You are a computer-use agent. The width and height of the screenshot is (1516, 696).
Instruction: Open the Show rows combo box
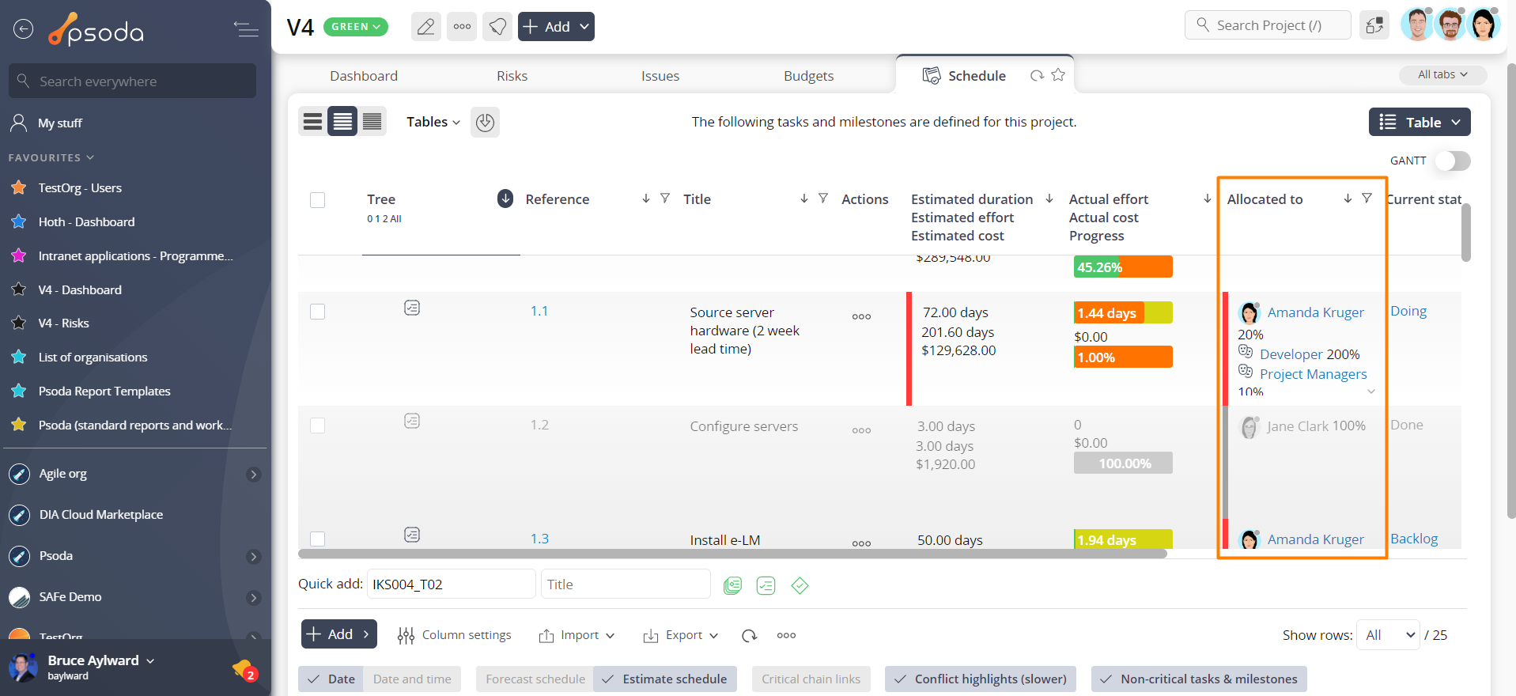pyautogui.click(x=1388, y=635)
